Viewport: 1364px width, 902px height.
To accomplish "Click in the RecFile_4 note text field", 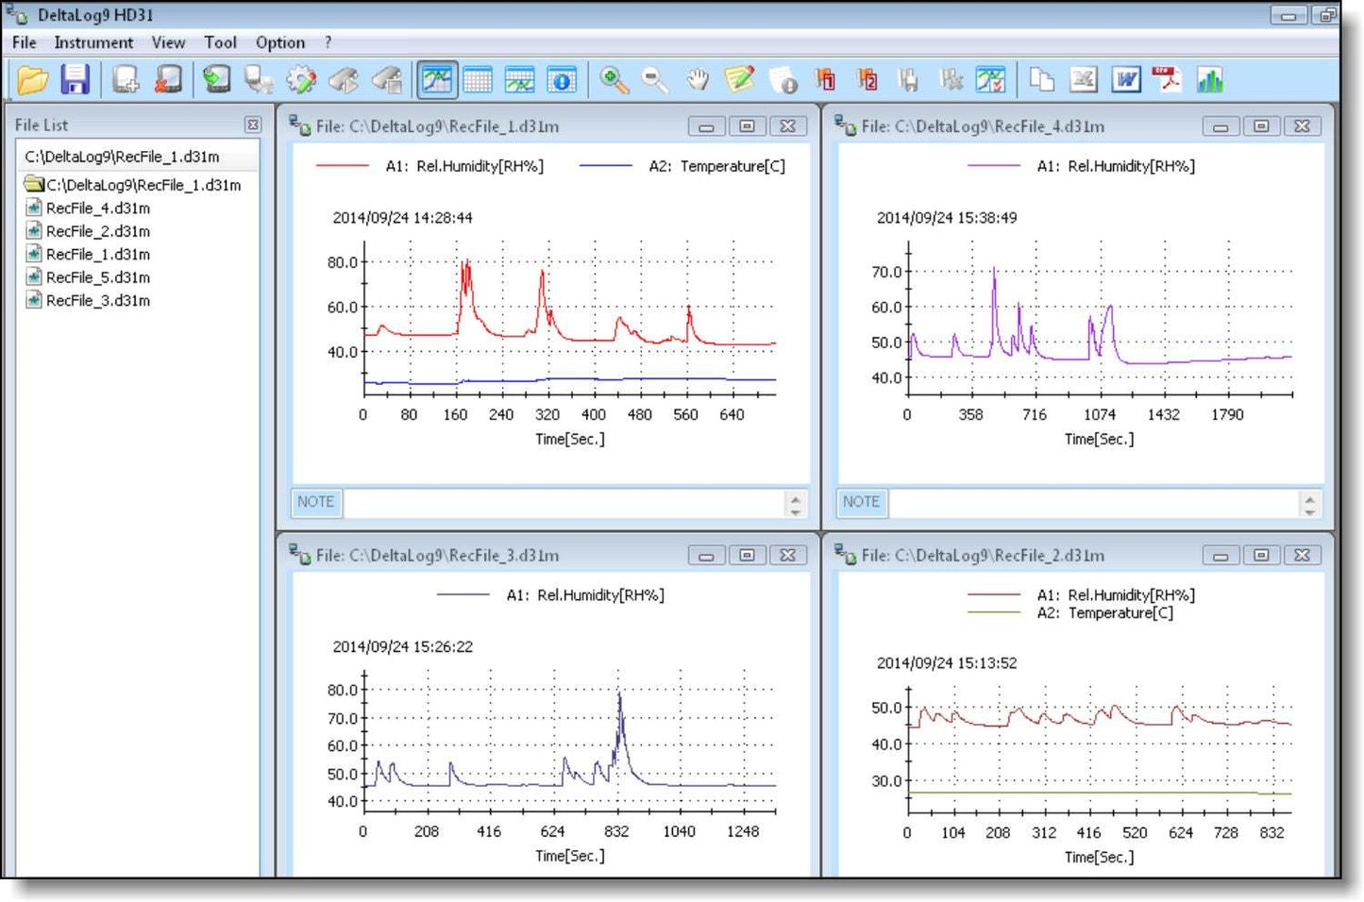I will click(1093, 503).
